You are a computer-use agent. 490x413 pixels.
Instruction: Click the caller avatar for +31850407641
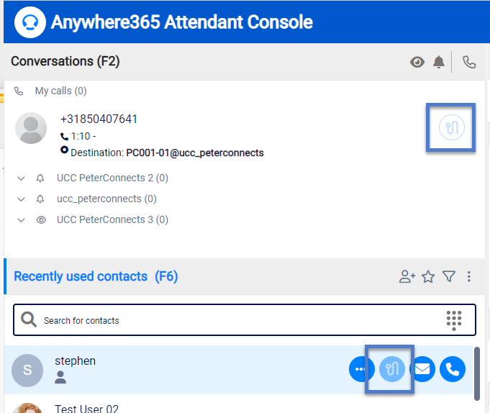coord(31,129)
